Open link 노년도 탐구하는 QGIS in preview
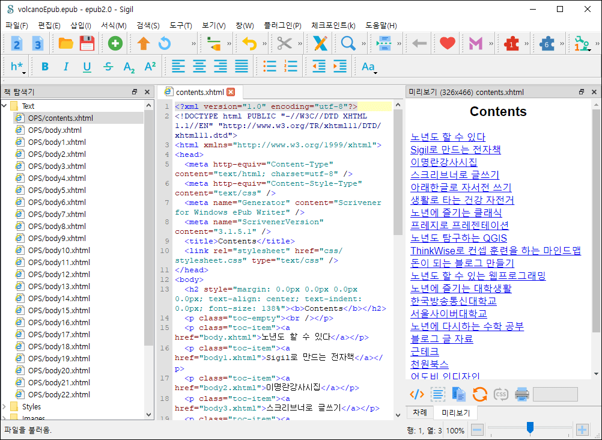602x440 pixels. [x=458, y=238]
